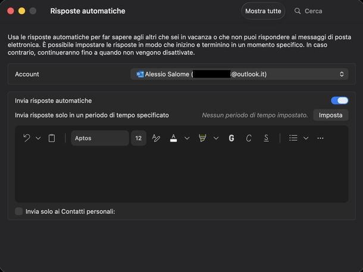Click the paste clipboard icon
Screen dimensions: 363x272
click(52, 138)
